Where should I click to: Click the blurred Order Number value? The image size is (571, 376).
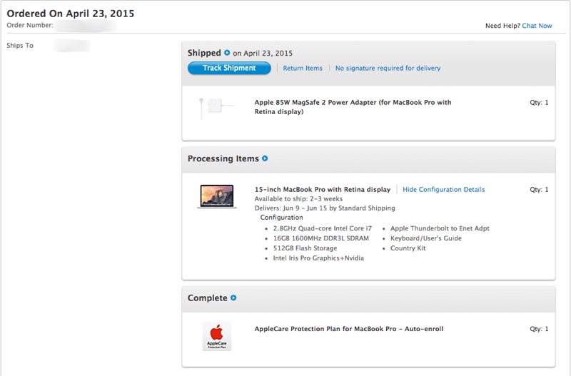click(86, 26)
